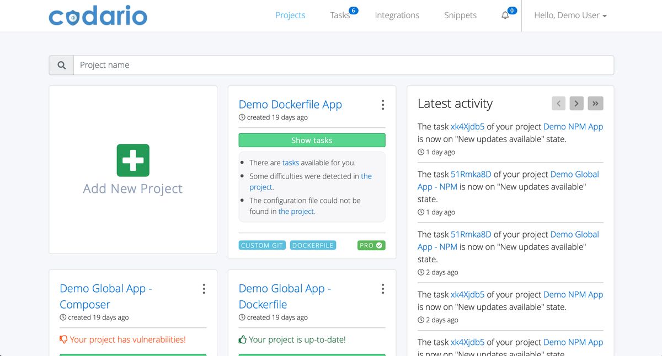This screenshot has width=662, height=356.
Task: Open the kebab menu on Demo Dockerfile App card
Action: 383,105
